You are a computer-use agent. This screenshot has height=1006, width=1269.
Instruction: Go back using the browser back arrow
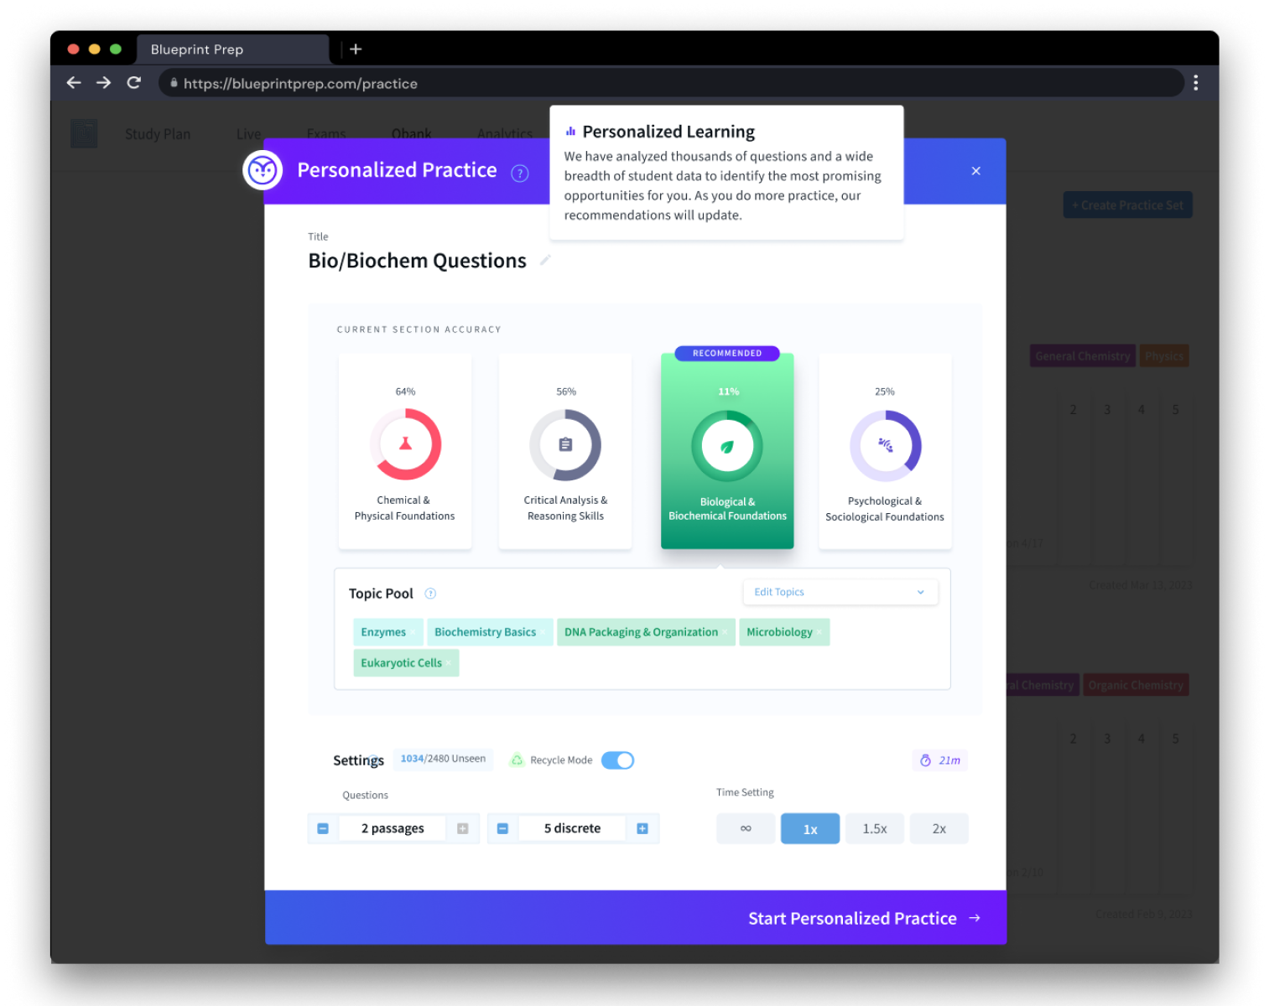coord(74,83)
